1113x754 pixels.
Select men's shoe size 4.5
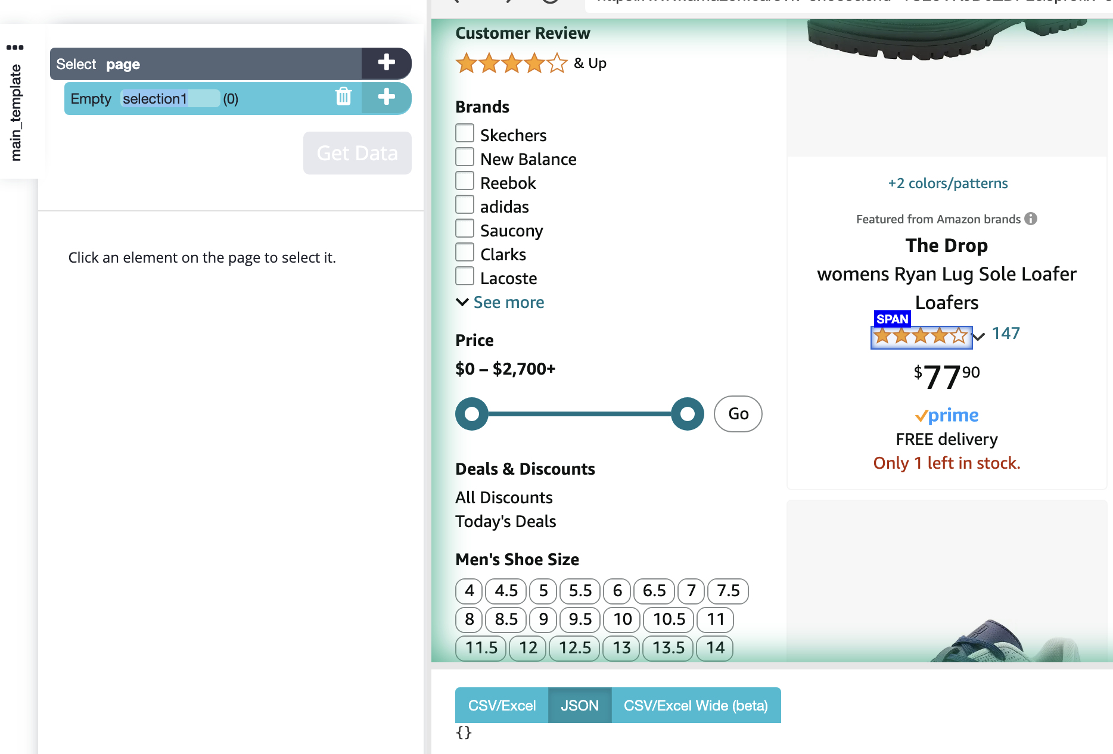506,591
